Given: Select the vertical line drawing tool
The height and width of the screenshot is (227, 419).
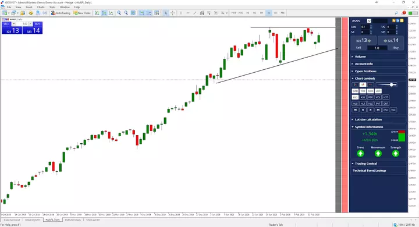Looking at the screenshot, I should [181, 13].
